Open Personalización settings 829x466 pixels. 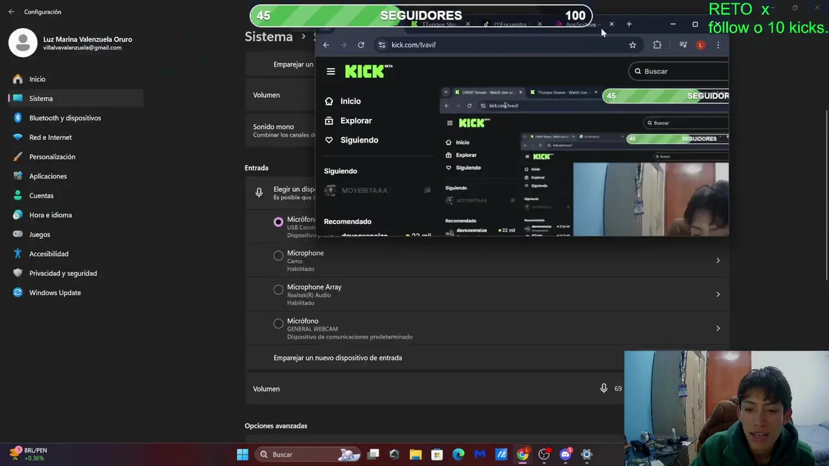(x=76, y=157)
